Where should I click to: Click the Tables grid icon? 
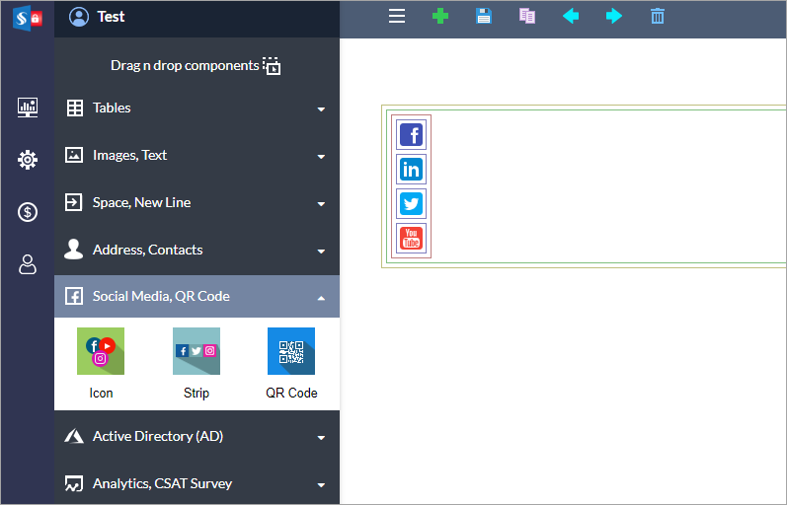point(75,108)
